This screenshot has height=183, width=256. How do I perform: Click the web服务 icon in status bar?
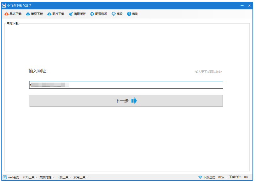click(5, 177)
